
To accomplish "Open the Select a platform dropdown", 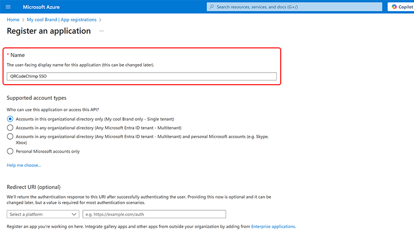I will [x=43, y=214].
